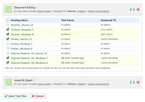
Task: Move Document Editing run down
Action: [x=134, y=9]
